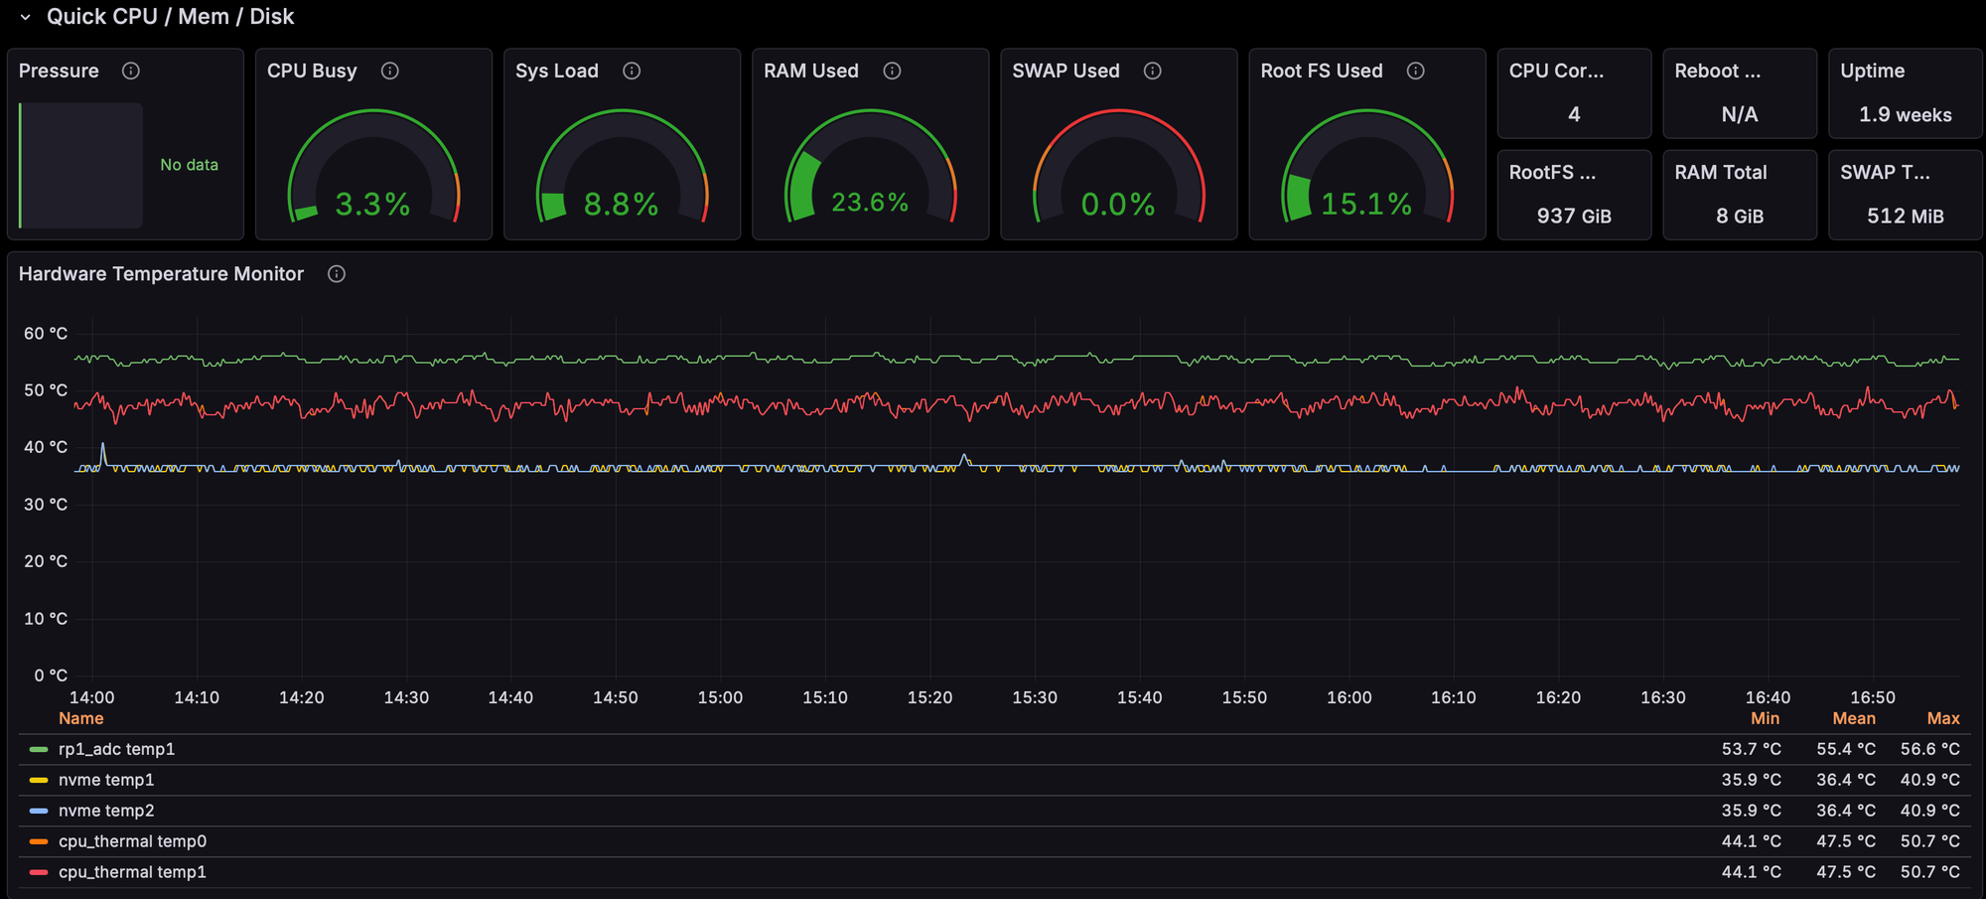
Task: Sort legend by Min column
Action: pyautogui.click(x=1765, y=718)
